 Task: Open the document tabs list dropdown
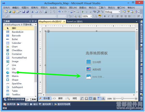click(136, 22)
